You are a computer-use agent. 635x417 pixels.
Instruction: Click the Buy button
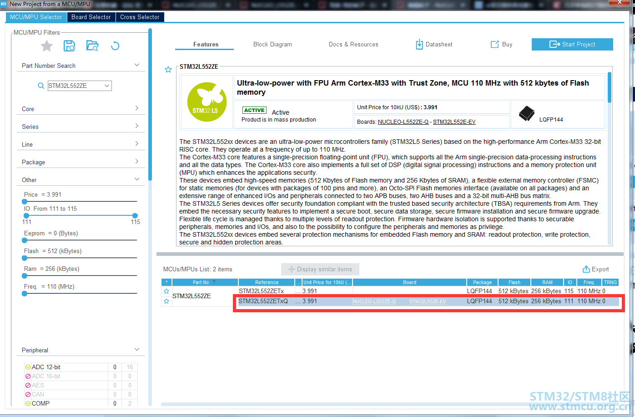click(501, 44)
